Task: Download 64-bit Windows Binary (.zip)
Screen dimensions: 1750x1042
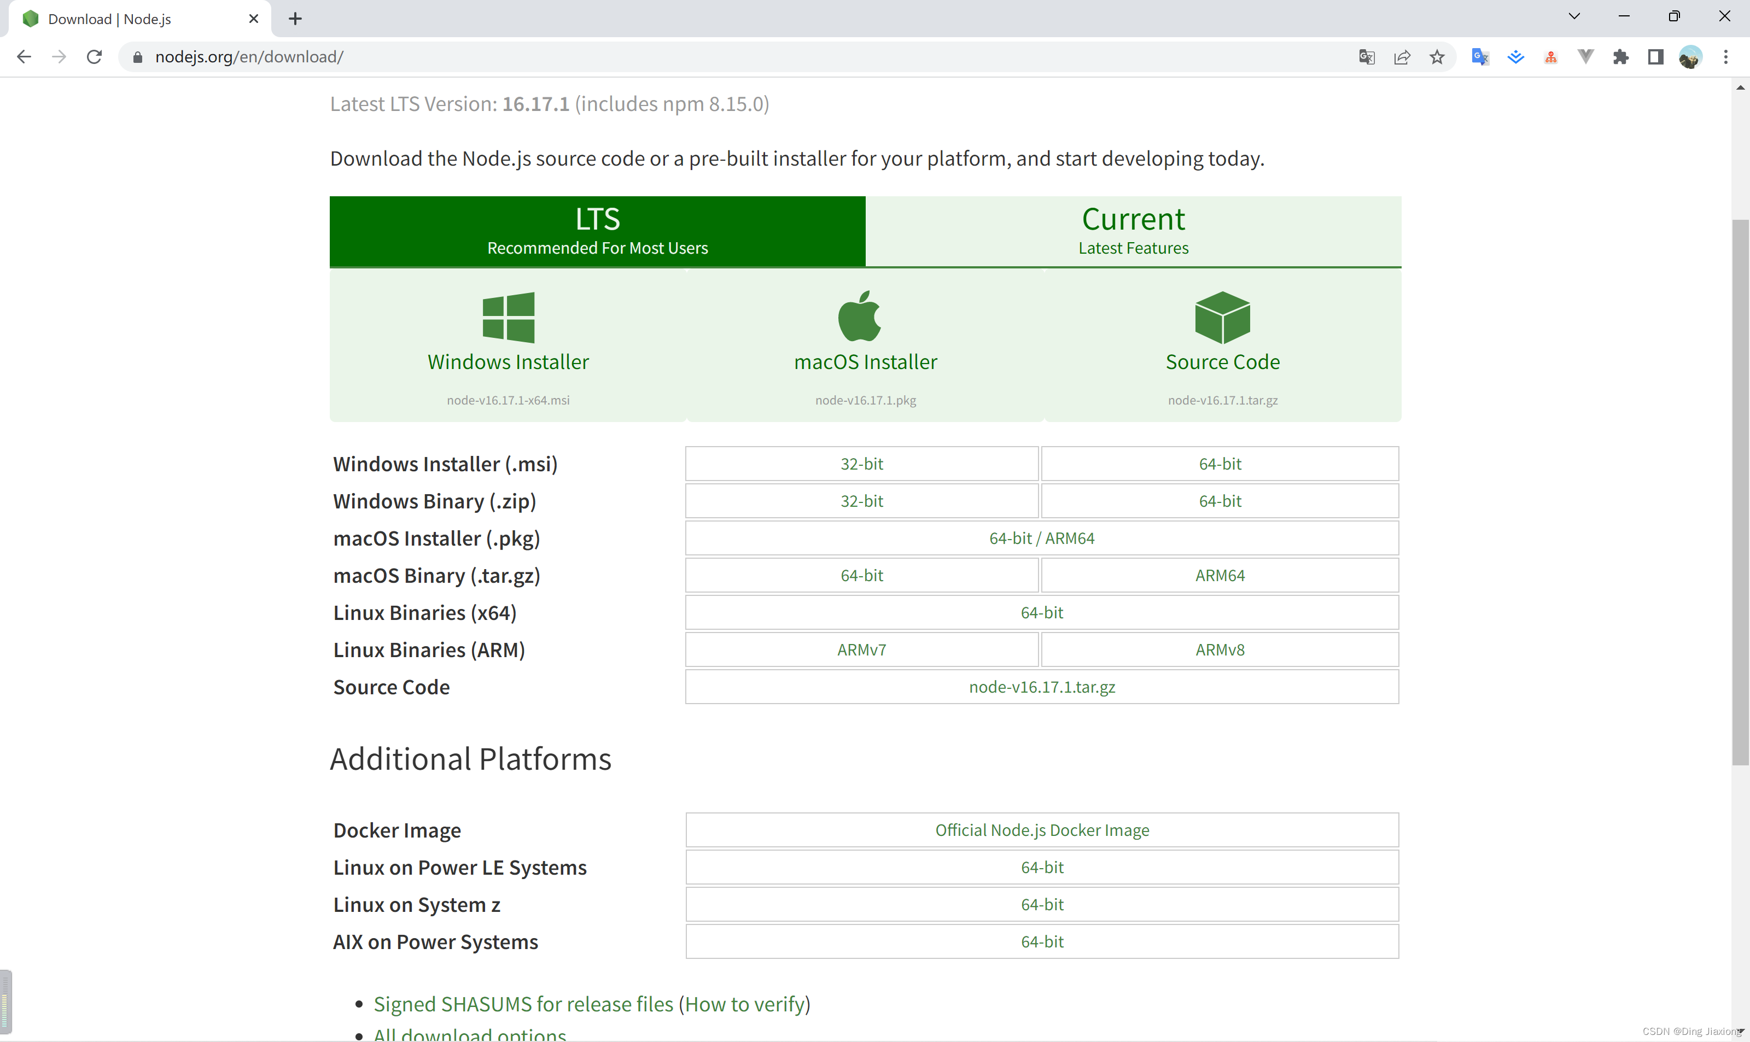Action: (x=1220, y=501)
